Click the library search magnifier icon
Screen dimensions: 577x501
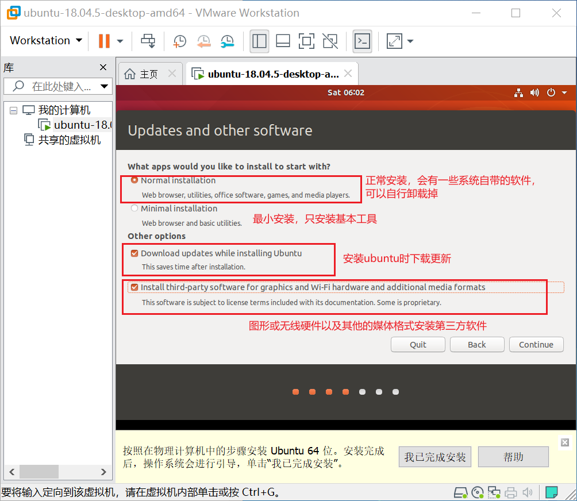pos(18,86)
